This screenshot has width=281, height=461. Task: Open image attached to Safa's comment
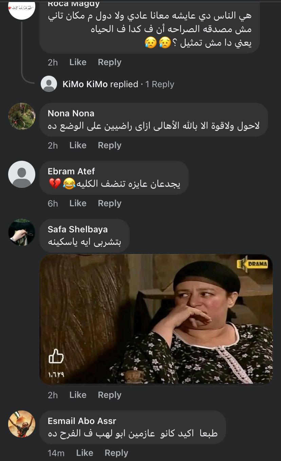pos(156,319)
